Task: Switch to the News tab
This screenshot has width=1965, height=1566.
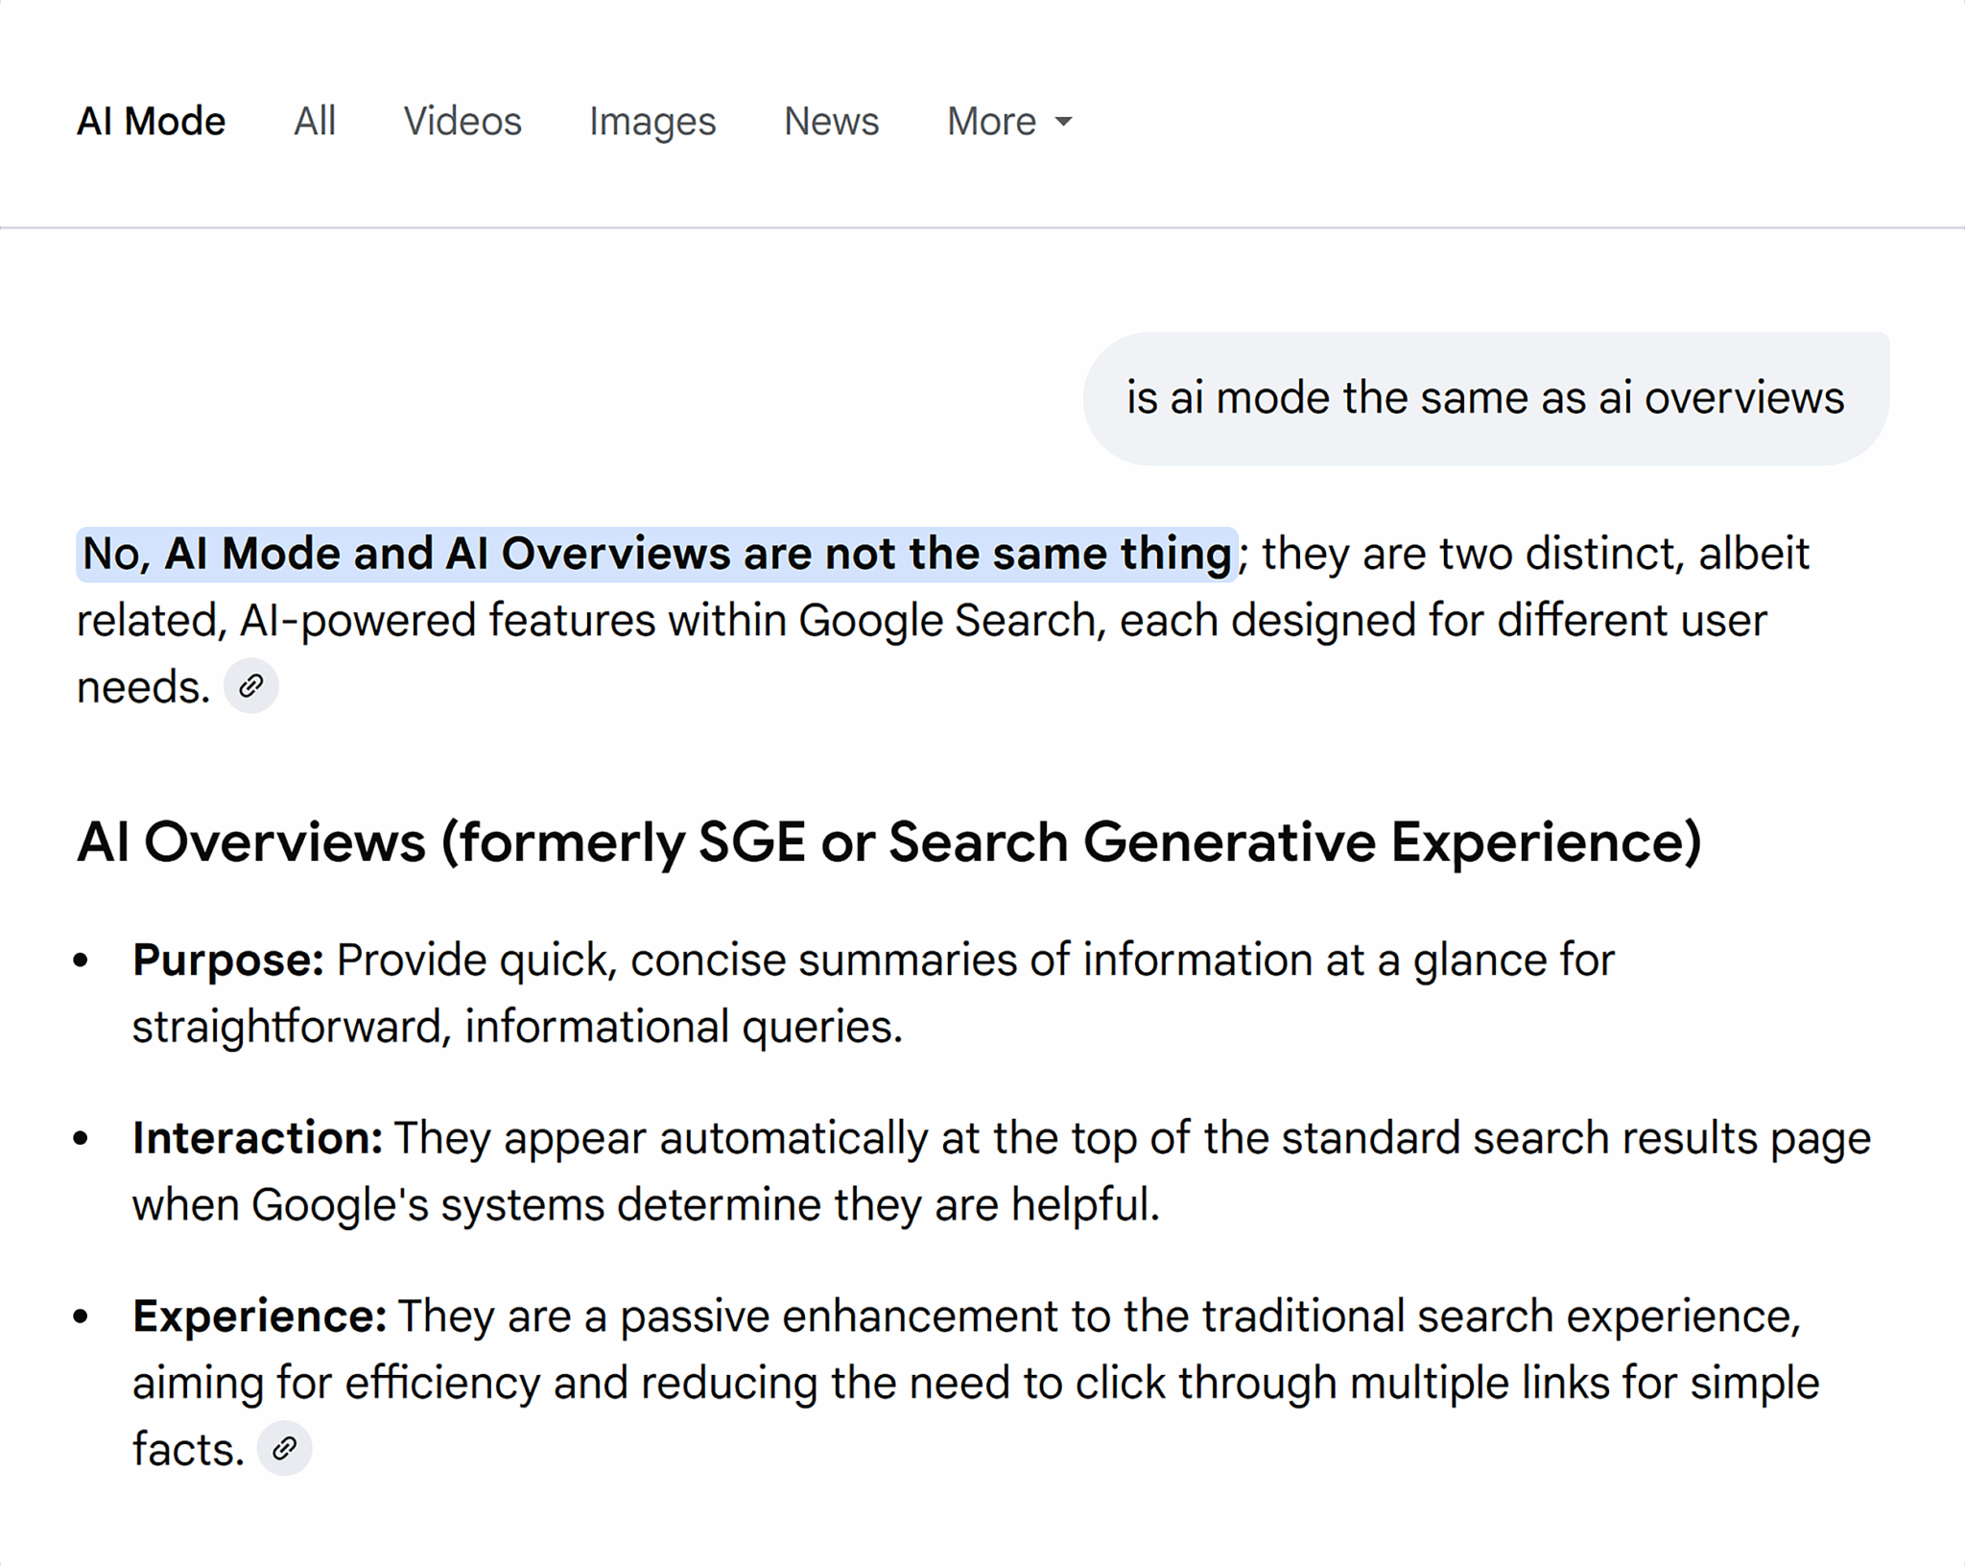Action: click(x=831, y=122)
